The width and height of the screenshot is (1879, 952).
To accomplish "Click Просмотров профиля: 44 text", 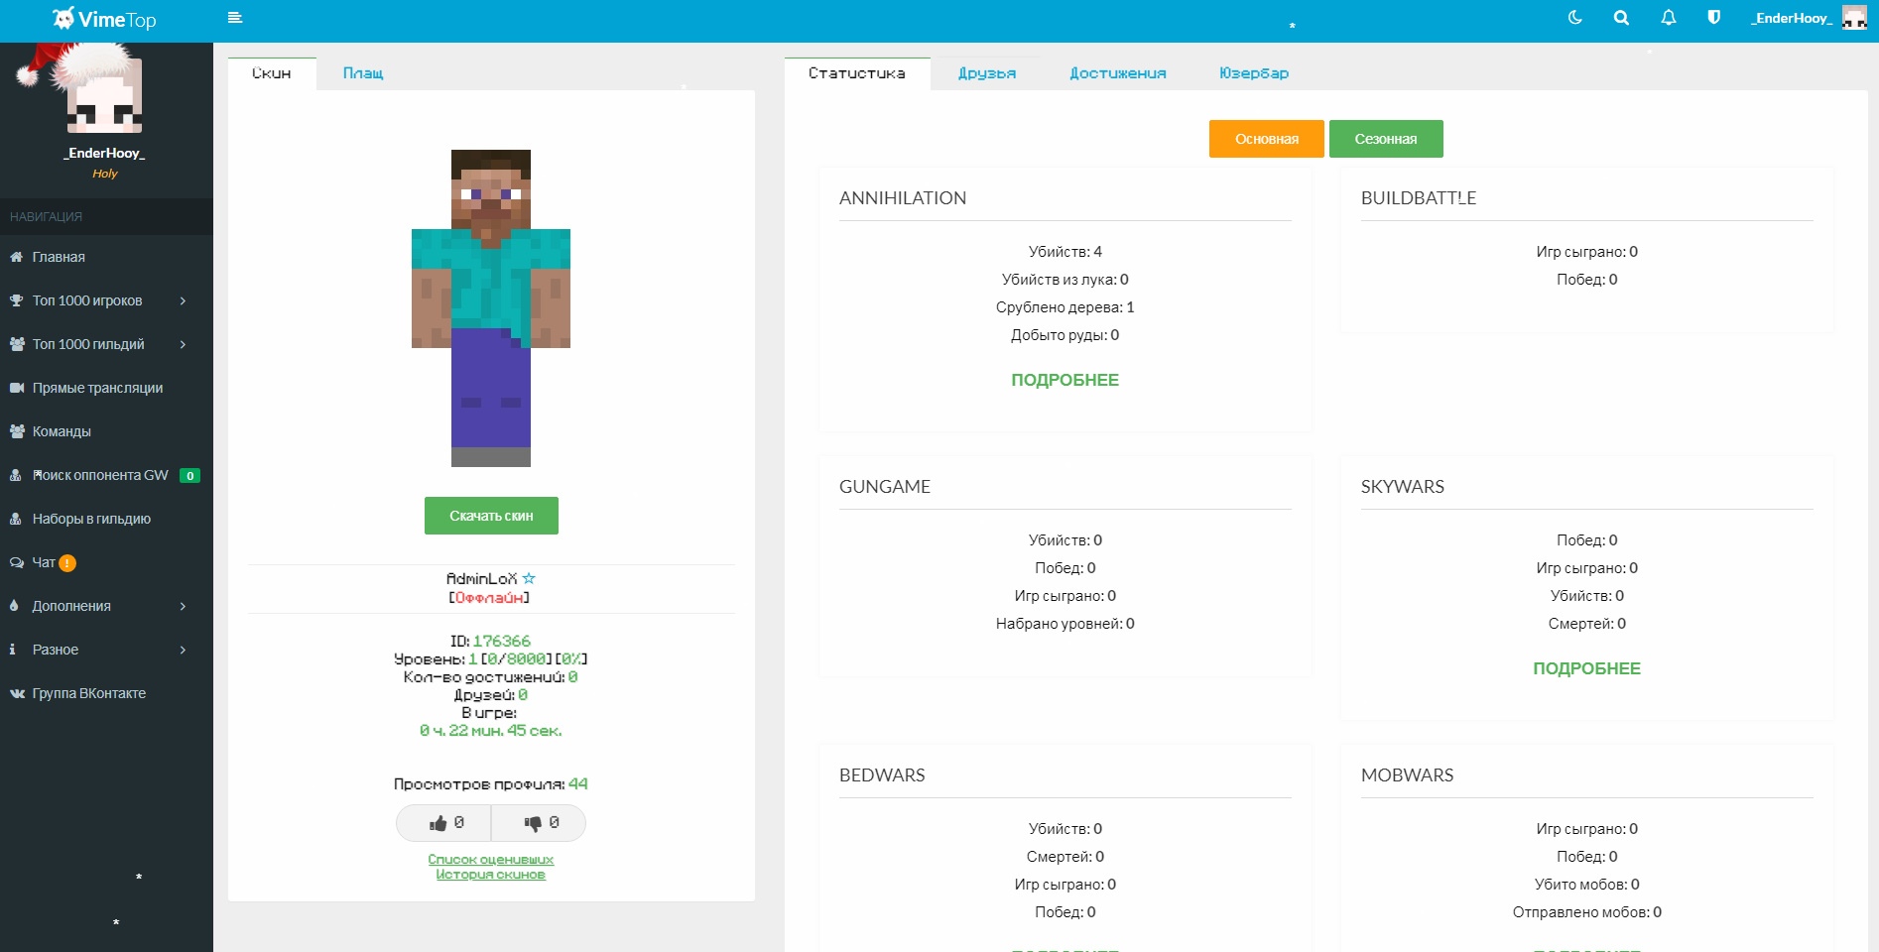I will (x=491, y=784).
